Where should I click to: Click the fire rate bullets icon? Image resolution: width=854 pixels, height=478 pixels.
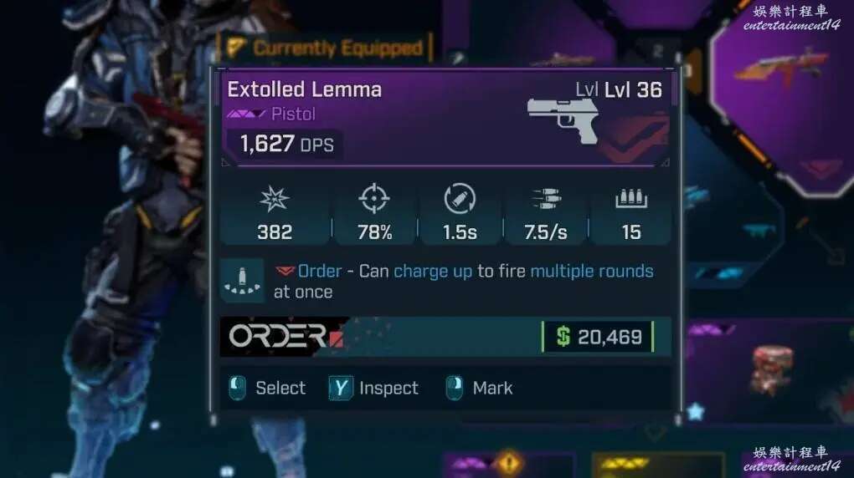pyautogui.click(x=545, y=199)
